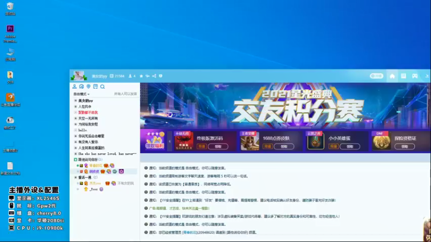Open the This PC desktop icon
This screenshot has width=431, height=242.
(x=10, y=54)
